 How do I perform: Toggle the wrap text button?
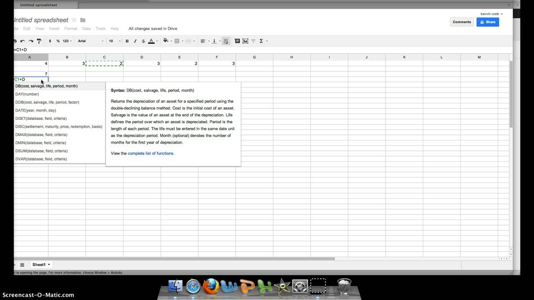226,41
